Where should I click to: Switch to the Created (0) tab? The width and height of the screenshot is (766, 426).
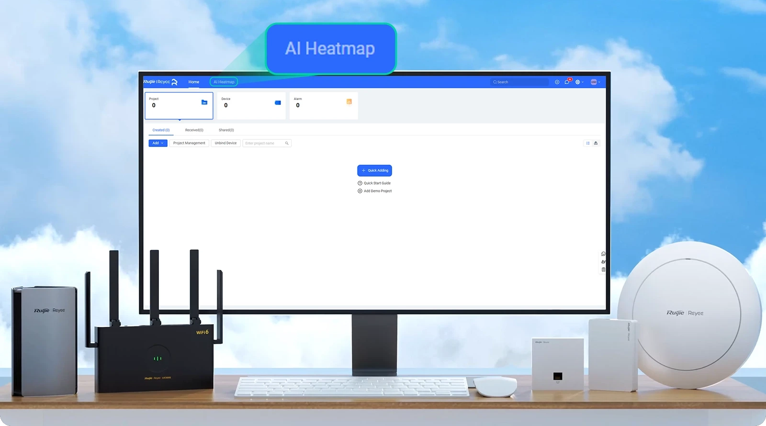pos(161,130)
